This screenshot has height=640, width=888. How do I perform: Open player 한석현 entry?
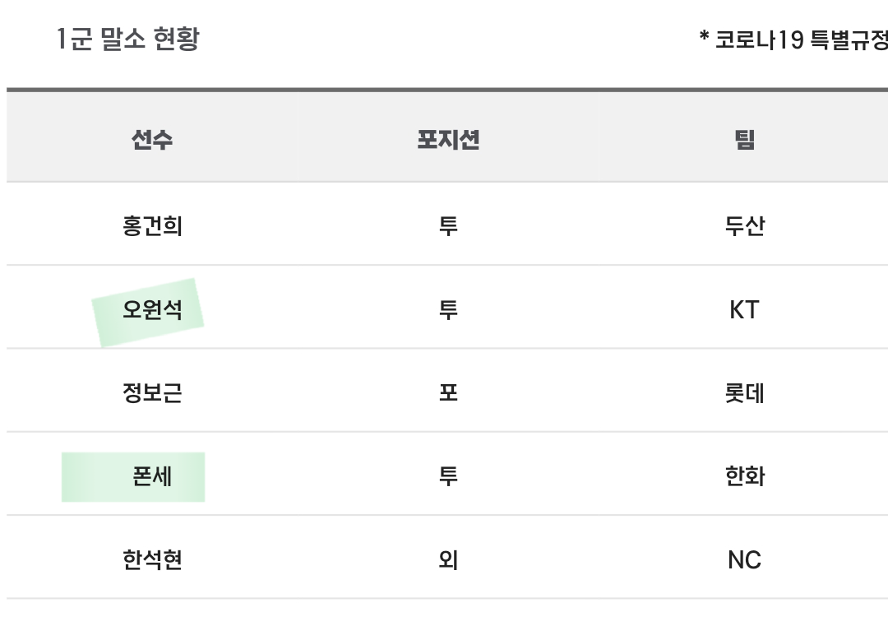pos(152,559)
